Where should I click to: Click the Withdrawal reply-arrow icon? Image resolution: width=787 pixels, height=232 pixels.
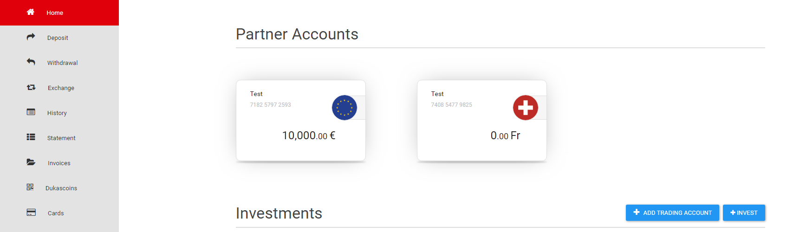(31, 62)
